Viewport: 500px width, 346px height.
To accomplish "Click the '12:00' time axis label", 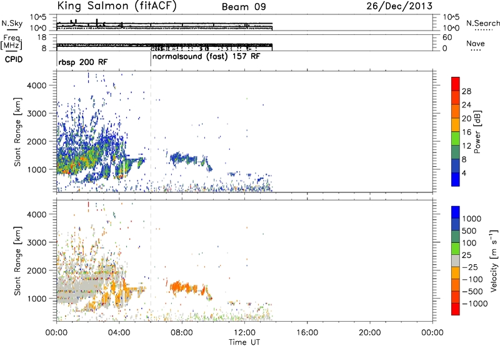I will tap(244, 333).
